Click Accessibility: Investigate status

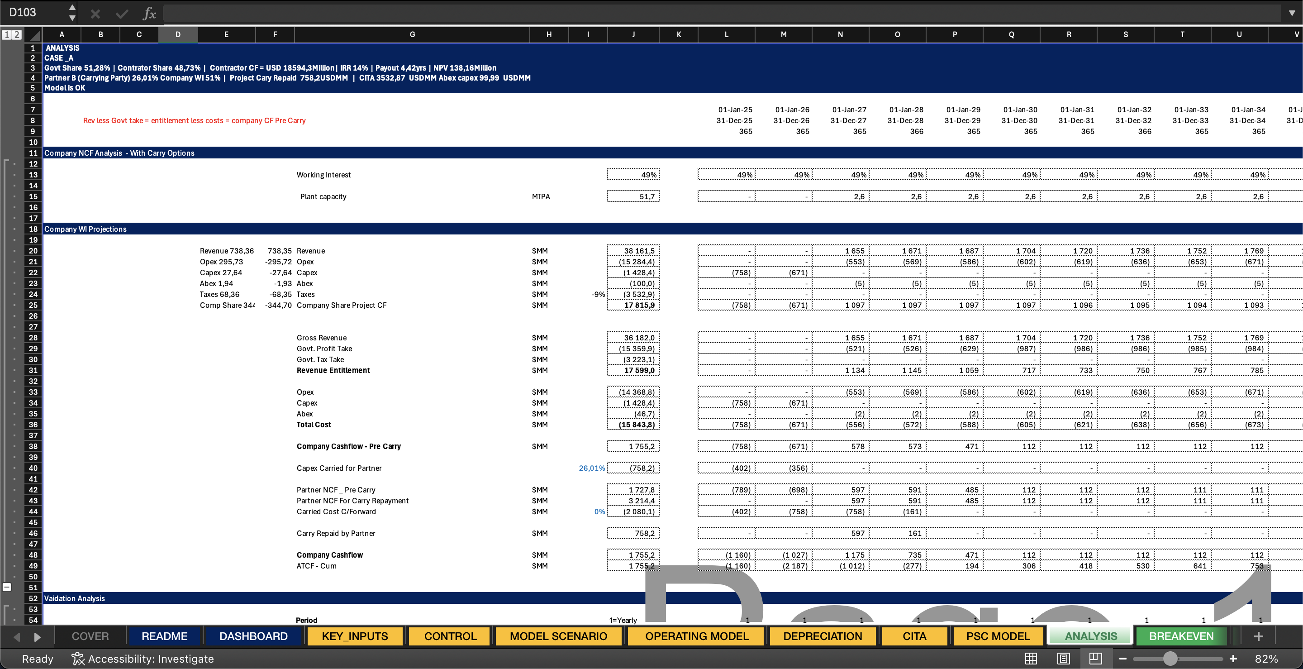point(151,659)
